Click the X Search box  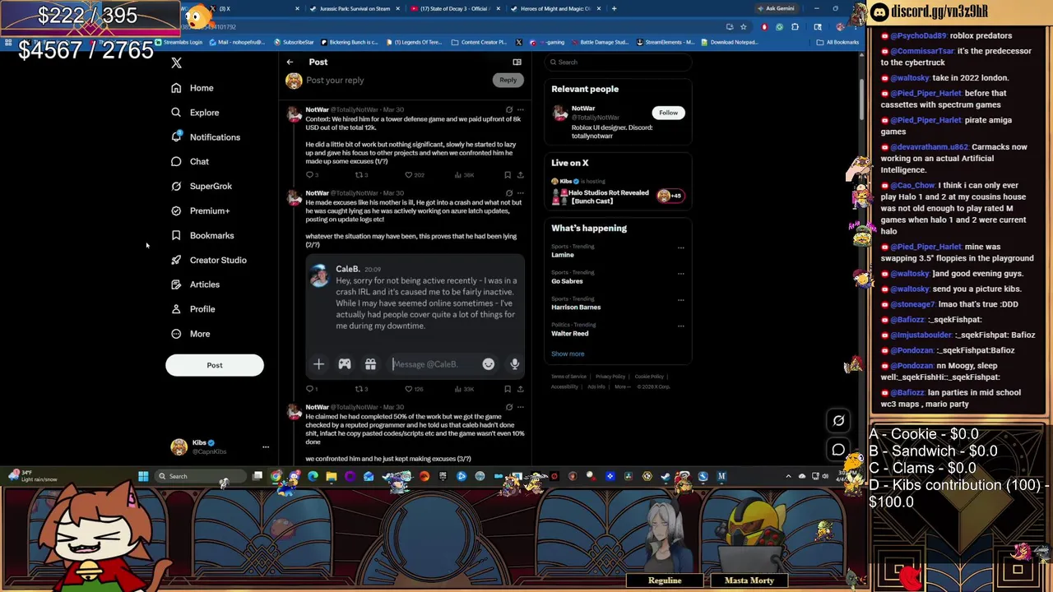pyautogui.click(x=617, y=62)
